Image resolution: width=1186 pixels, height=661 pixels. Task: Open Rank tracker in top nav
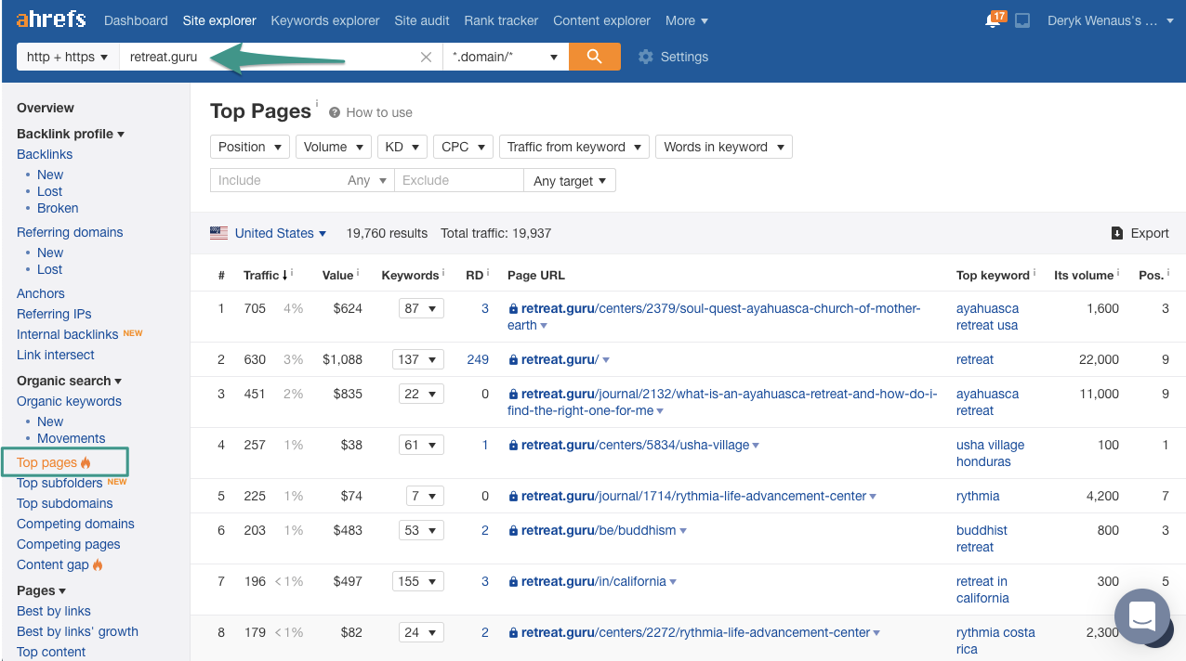coord(501,20)
